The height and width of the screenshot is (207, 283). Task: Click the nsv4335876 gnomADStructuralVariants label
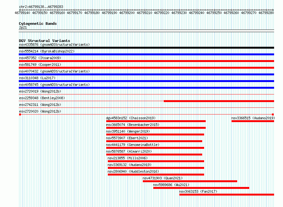pos(54,45)
